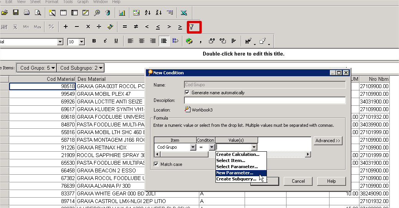Toggle justified alignment button in toolbar
The height and width of the screenshot is (208, 399).
[x=164, y=41]
